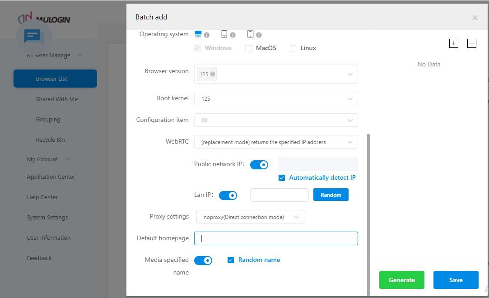Open the WebRTC mode dropdown
The height and width of the screenshot is (298, 489).
pyautogui.click(x=276, y=142)
